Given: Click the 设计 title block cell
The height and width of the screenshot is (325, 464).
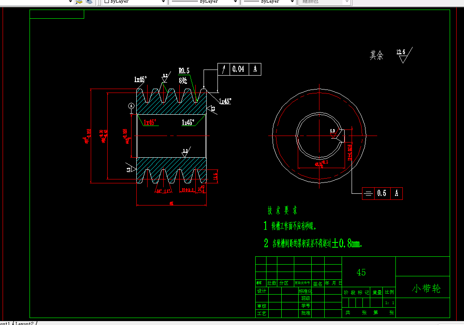Looking at the screenshot, I should pyautogui.click(x=262, y=291).
